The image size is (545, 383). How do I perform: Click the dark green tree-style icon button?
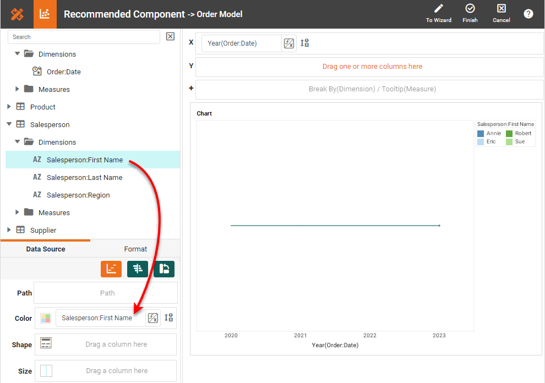click(x=138, y=269)
